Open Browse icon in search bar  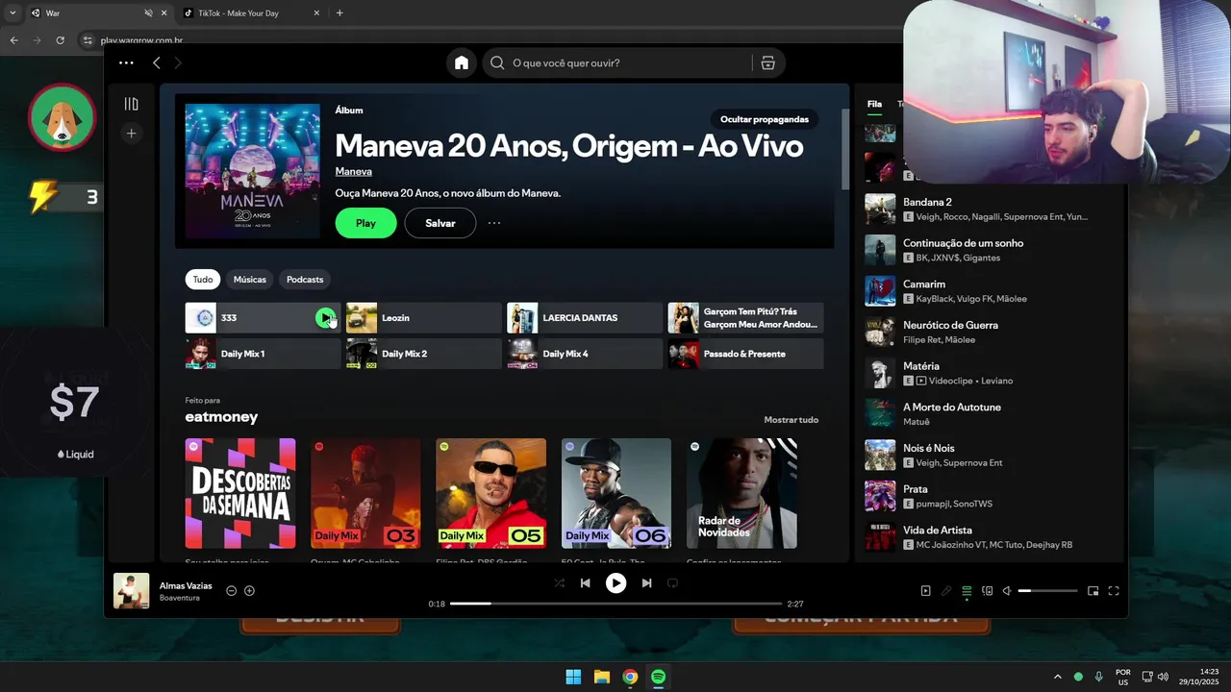[767, 62]
